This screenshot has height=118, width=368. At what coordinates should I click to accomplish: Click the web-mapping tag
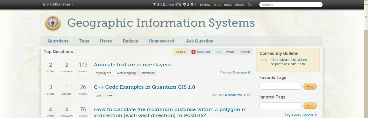(126, 73)
